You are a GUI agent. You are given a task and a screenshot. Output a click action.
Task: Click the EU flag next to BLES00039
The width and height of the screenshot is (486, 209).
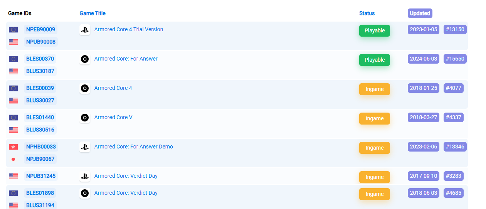click(13, 88)
